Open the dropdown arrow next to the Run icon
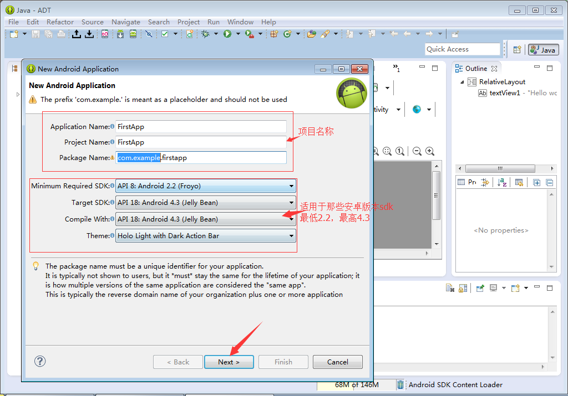 point(238,34)
